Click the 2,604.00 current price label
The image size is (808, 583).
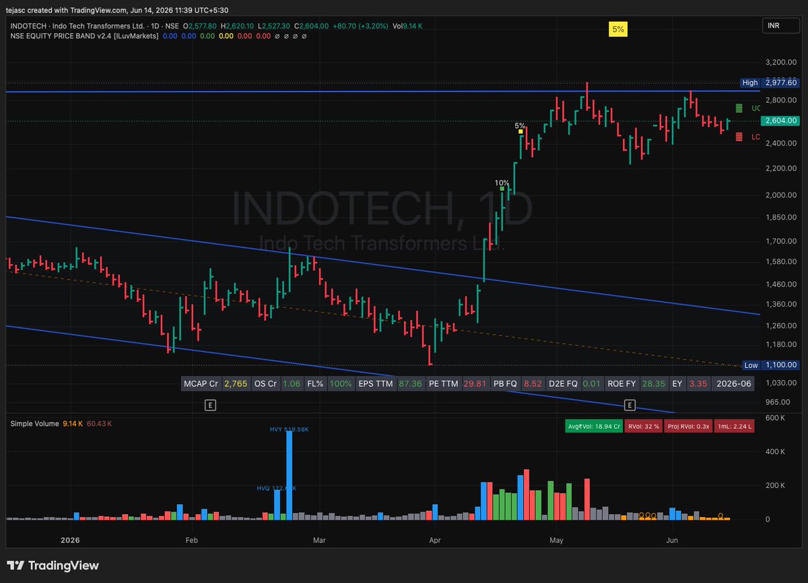pyautogui.click(x=779, y=121)
